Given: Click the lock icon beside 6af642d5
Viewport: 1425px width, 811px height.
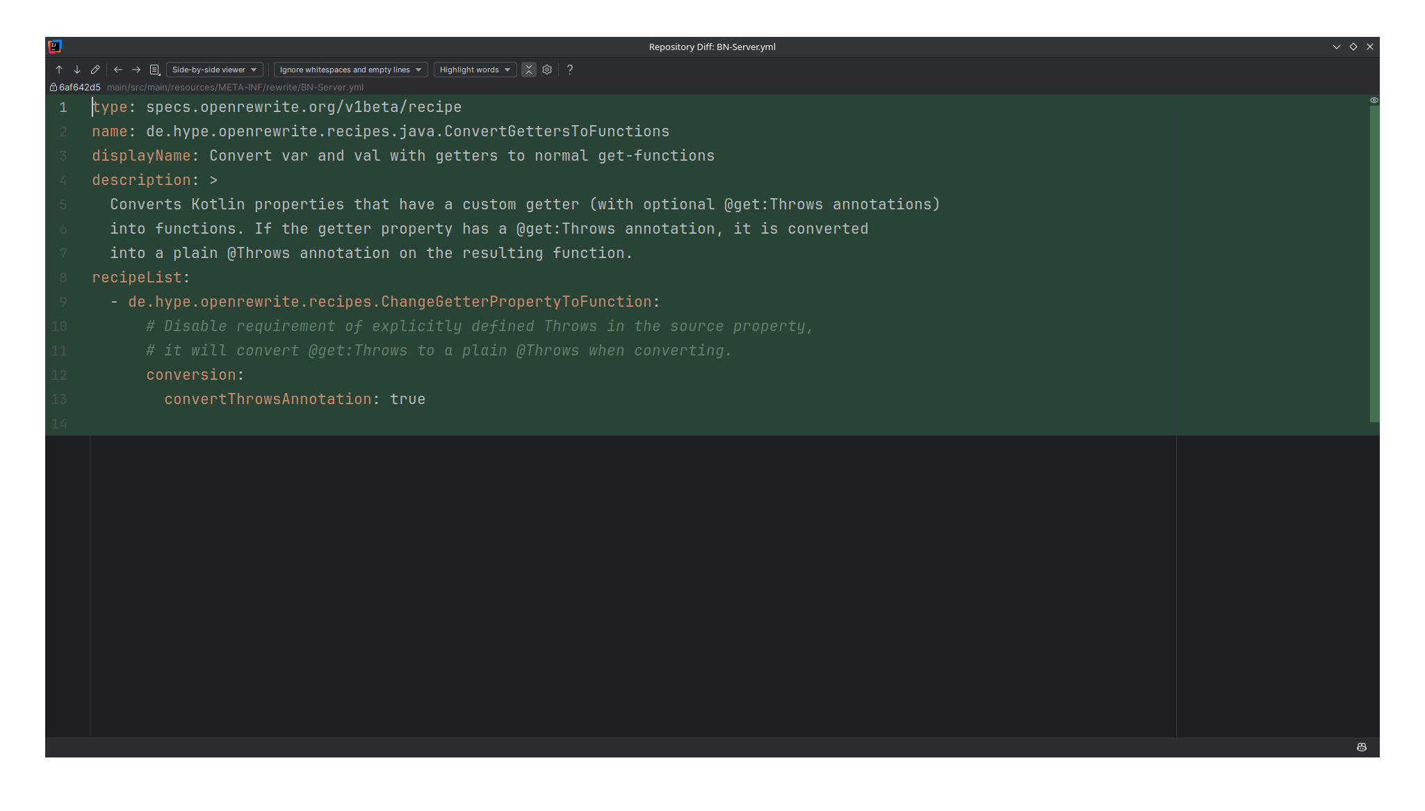Looking at the screenshot, I should (54, 88).
